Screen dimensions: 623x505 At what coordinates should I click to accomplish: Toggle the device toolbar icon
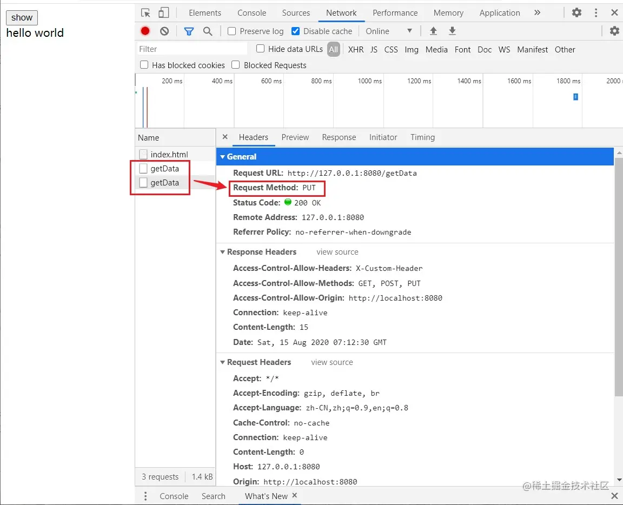pos(164,13)
